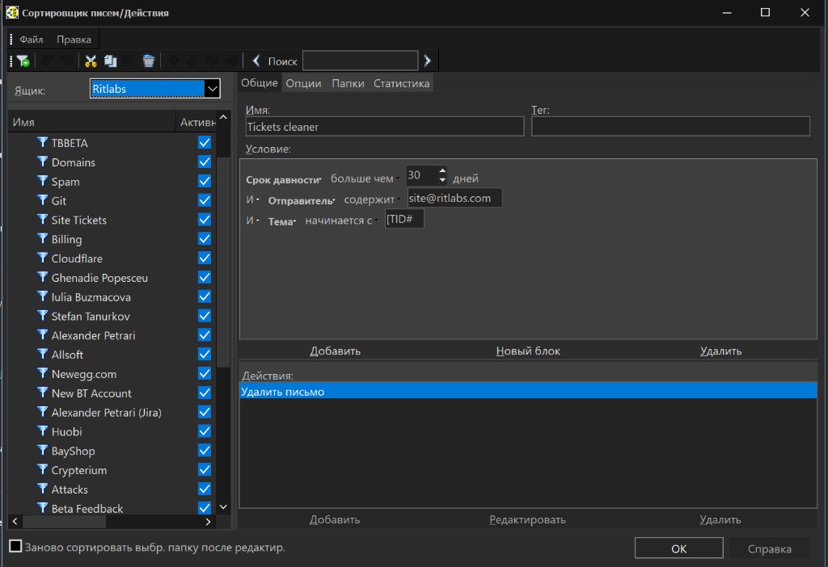Toggle the Alexander Petrari filter checkbox
The image size is (828, 567).
205,335
